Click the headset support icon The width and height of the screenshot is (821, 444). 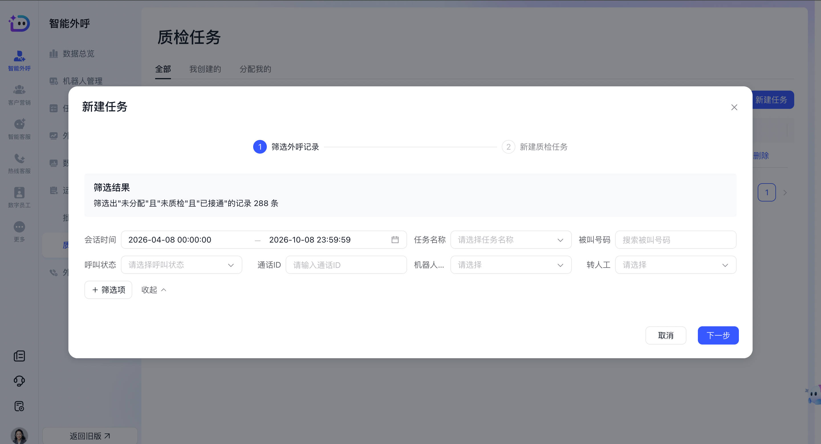(x=19, y=381)
